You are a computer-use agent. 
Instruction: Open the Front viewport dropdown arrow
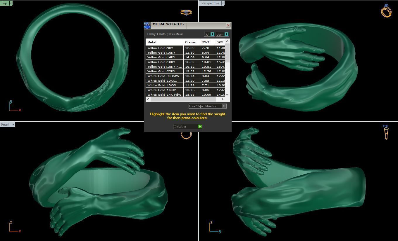tap(13, 125)
